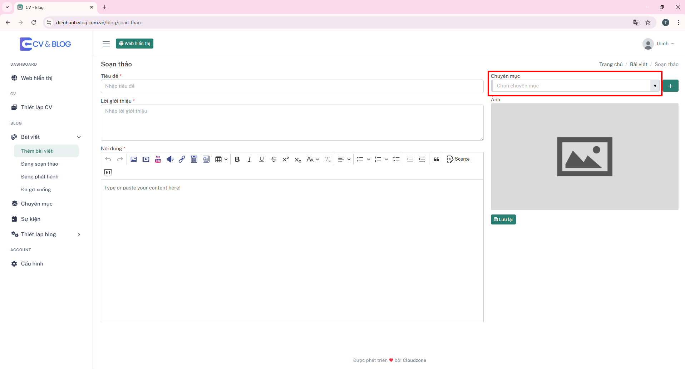
Task: Insert a to-do checklist
Action: [x=396, y=159]
